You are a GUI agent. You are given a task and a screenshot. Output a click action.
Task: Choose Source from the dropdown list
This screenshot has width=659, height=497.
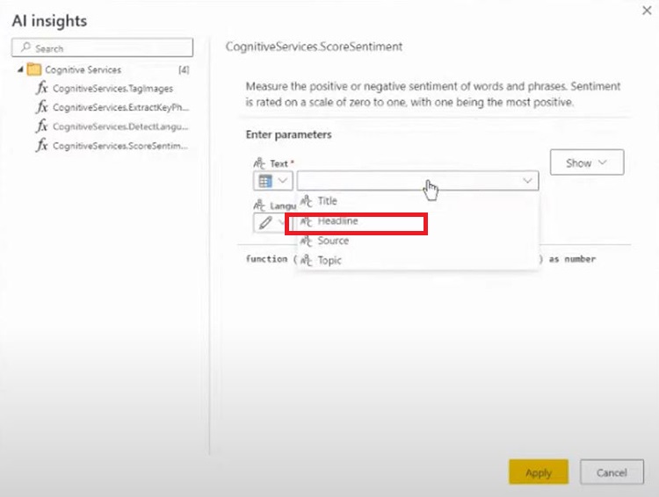(417, 241)
